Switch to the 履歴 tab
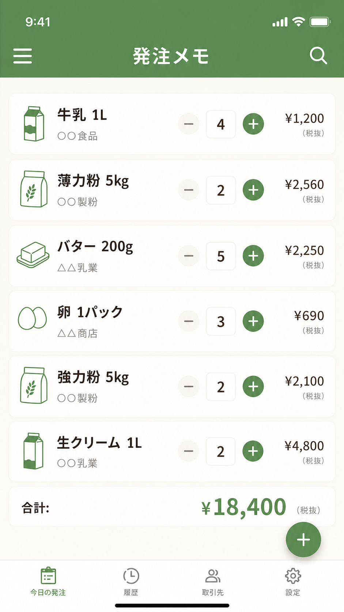344x612 pixels. click(131, 582)
